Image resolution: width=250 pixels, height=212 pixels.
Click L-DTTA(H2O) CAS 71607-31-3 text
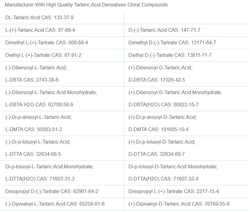[40, 179]
